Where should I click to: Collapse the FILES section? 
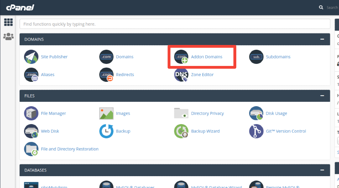(x=322, y=96)
